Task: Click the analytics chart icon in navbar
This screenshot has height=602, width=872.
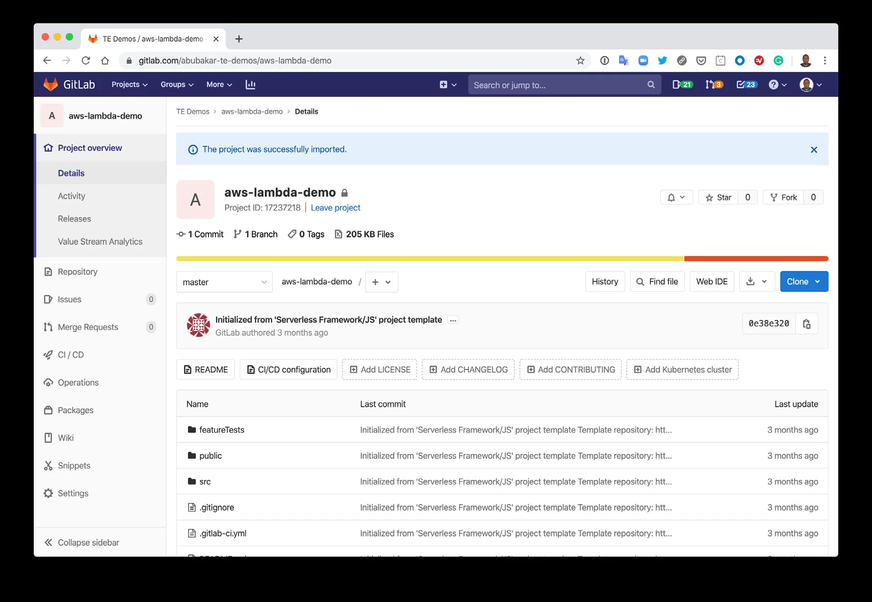Action: point(251,85)
